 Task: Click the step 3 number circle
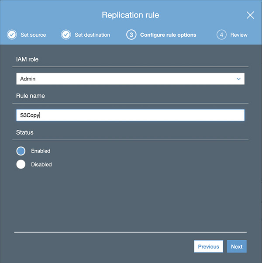(131, 35)
